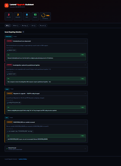Select the Passed filter tab
This screenshot has width=121, height=166.
(43, 25)
